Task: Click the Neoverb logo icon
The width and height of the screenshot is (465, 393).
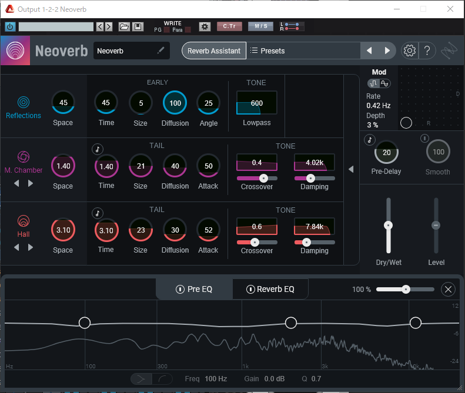Action: [x=15, y=51]
